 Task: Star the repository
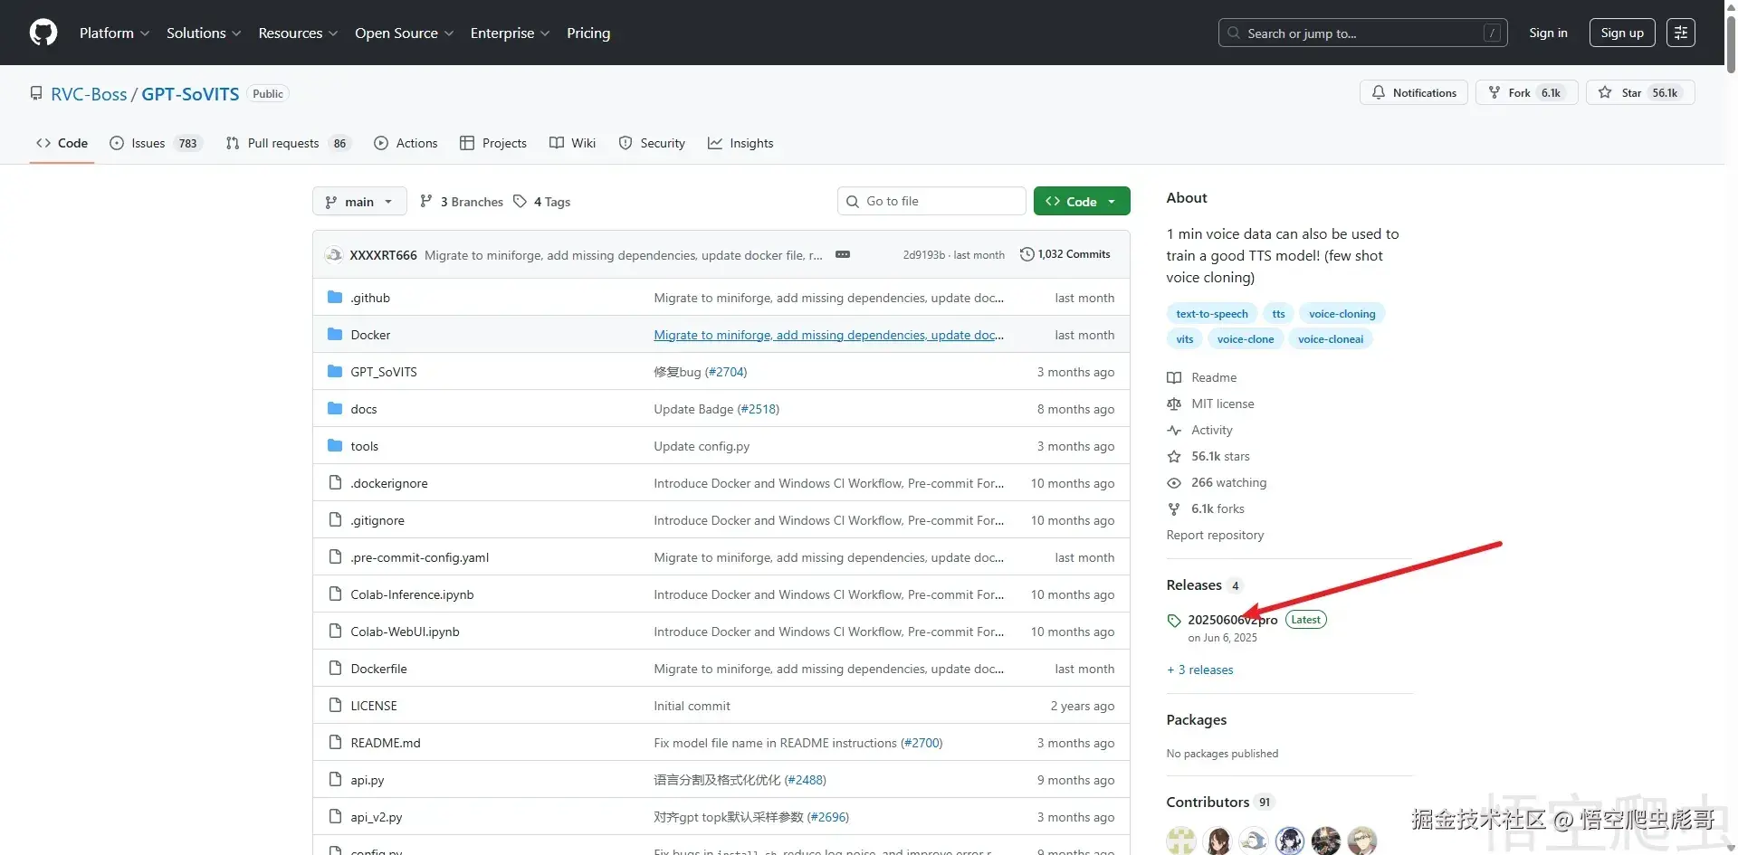coord(1640,92)
